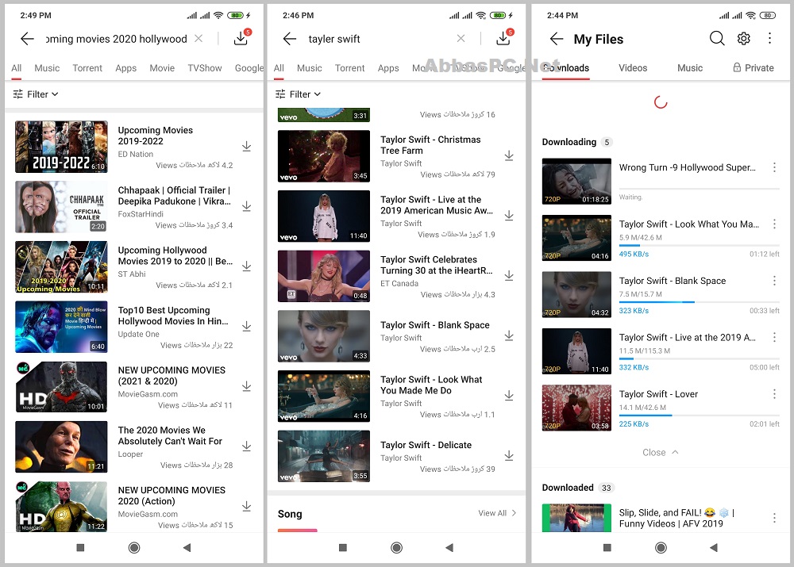Open Looper's 2020 Movies thumbnail
Image resolution: width=794 pixels, height=567 pixels.
coord(61,446)
